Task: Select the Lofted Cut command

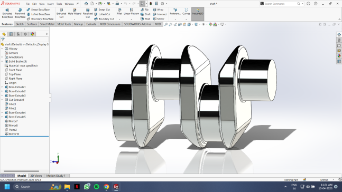Action: [x=102, y=14]
